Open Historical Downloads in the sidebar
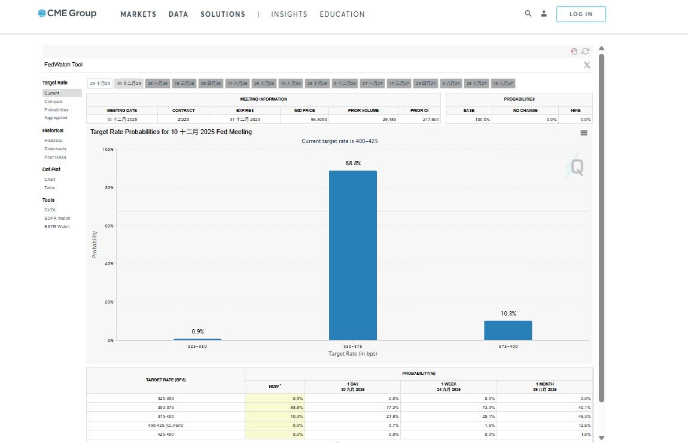The image size is (688, 443). point(55,149)
